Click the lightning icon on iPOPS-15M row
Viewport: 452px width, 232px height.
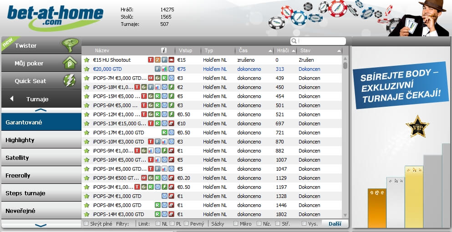(x=171, y=96)
